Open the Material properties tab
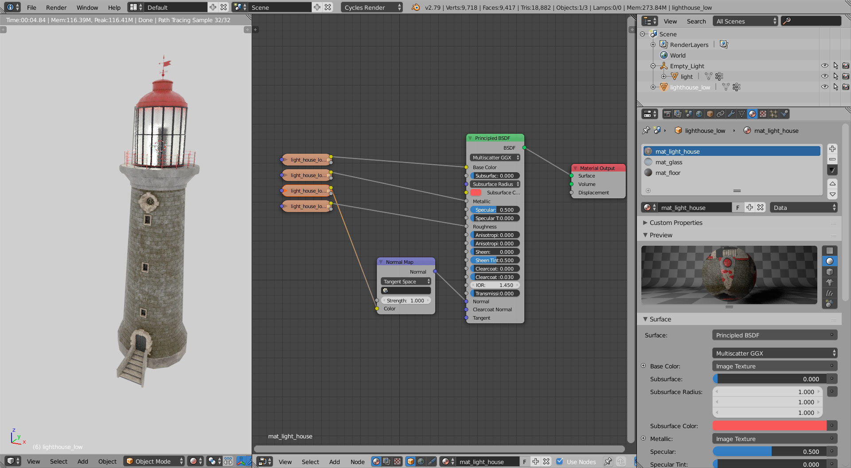This screenshot has width=851, height=468. [x=752, y=114]
